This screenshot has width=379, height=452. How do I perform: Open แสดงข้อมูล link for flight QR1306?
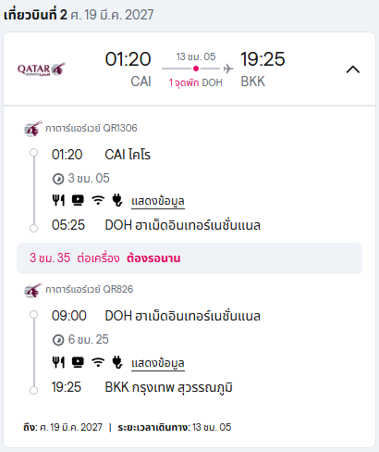[158, 201]
